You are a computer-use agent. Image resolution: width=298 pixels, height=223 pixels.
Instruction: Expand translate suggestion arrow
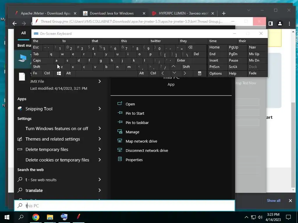100,190
